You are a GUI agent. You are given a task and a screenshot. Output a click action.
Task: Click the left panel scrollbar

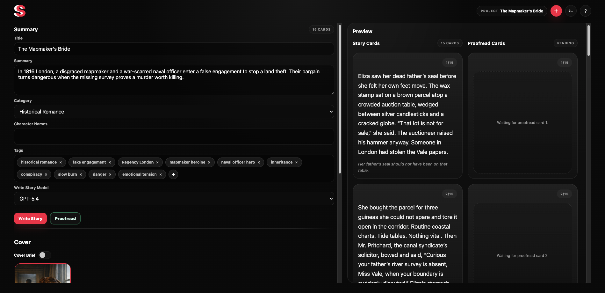coord(340,99)
